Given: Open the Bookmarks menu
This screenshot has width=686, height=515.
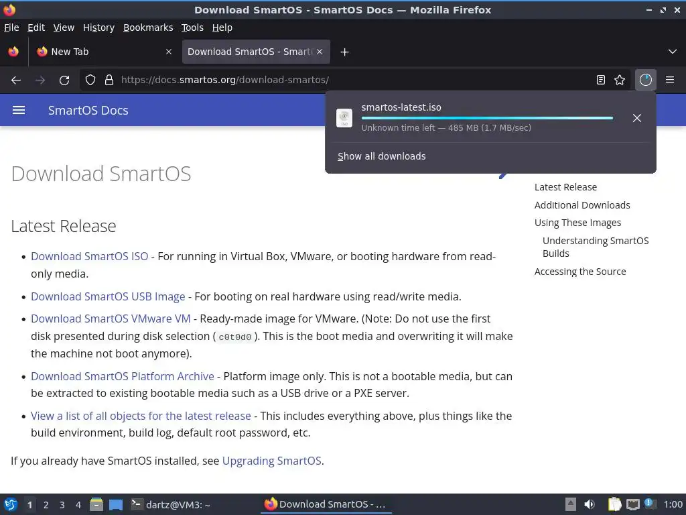Looking at the screenshot, I should (148, 27).
